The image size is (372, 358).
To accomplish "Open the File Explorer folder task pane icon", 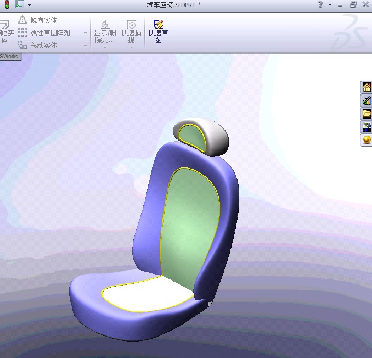I will point(367,113).
